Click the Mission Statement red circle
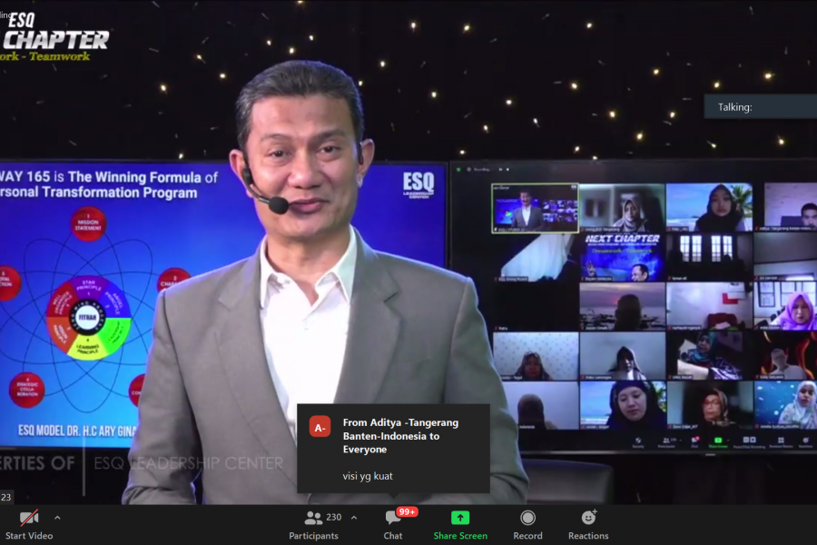817x545 pixels. point(88,224)
